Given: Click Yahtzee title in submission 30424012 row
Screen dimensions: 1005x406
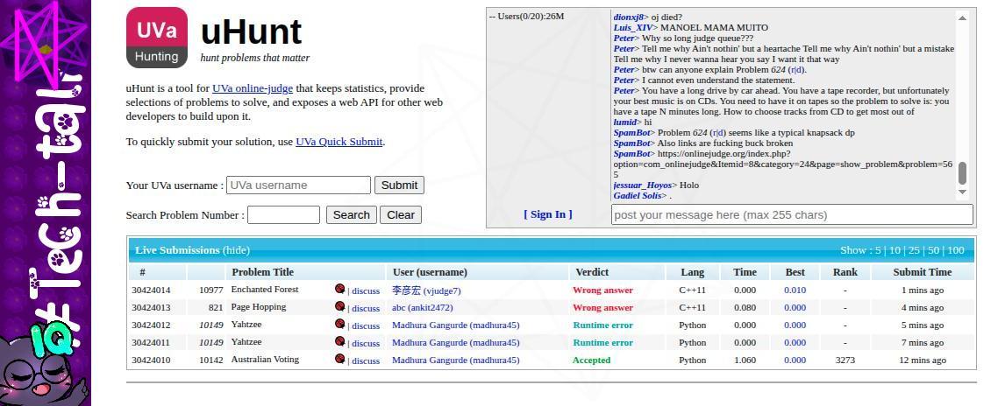Looking at the screenshot, I should pos(246,324).
